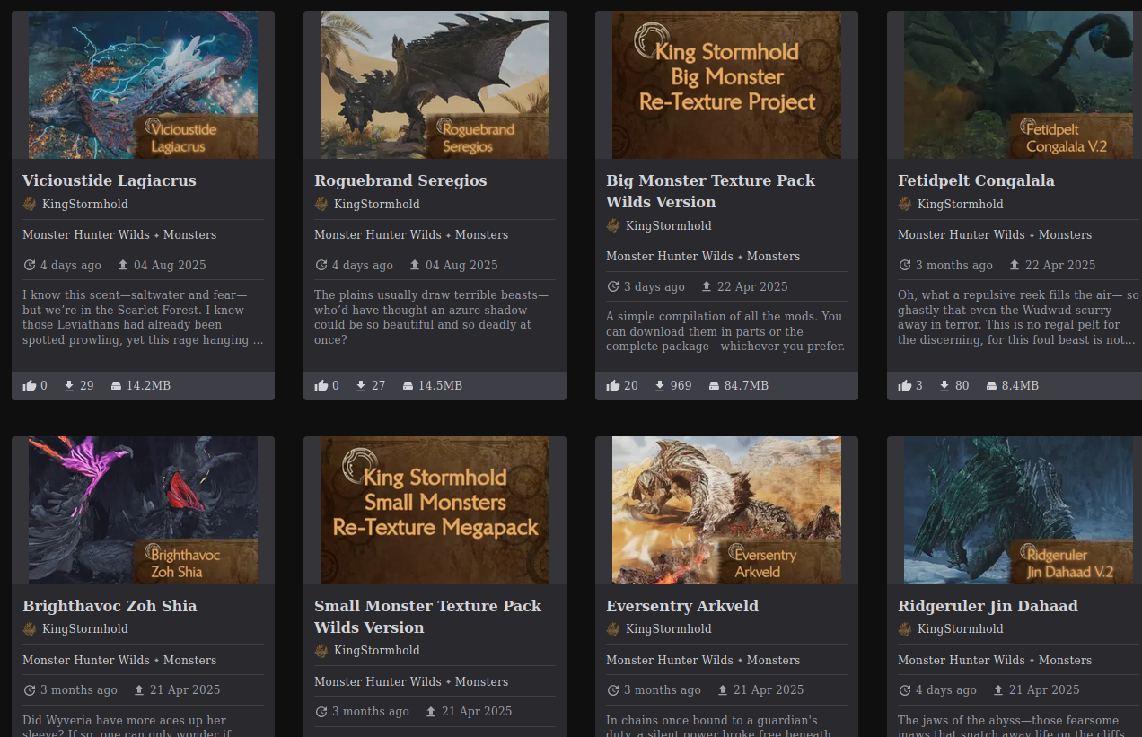Click KingStormhold avatar on Big Monster Texture Pack
The height and width of the screenshot is (737, 1142).
pyautogui.click(x=613, y=225)
